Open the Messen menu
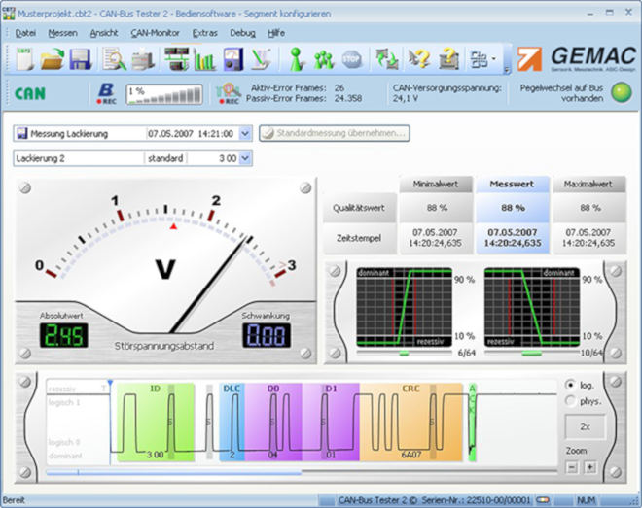The width and height of the screenshot is (642, 508). 62,32
